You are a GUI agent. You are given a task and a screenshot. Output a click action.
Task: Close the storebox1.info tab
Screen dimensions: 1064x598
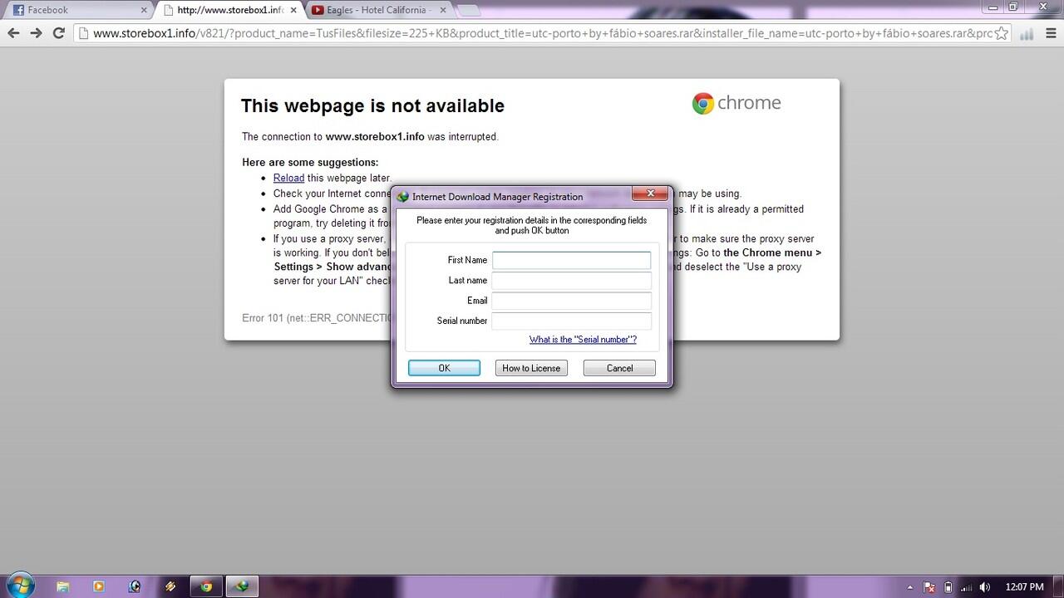(x=293, y=11)
